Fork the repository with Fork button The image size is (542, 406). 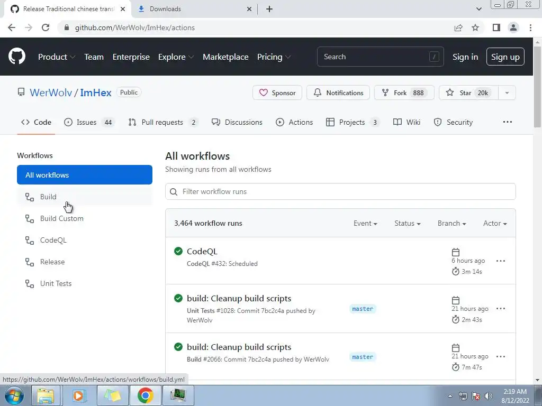point(404,93)
